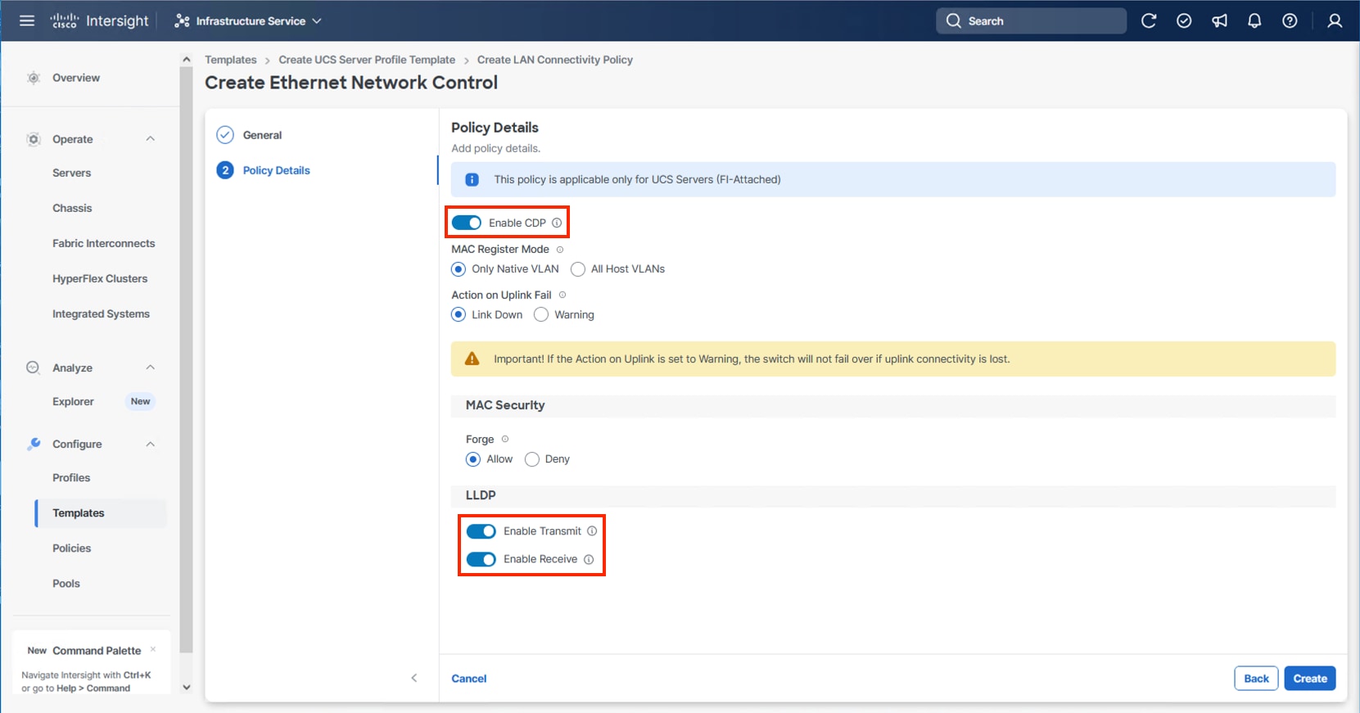Click the blue info icon in banner
This screenshot has width=1360, height=713.
472,179
